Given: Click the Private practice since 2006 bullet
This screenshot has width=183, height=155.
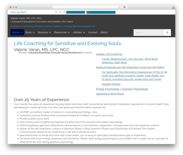Looking at the screenshot, I should click(34, 119).
